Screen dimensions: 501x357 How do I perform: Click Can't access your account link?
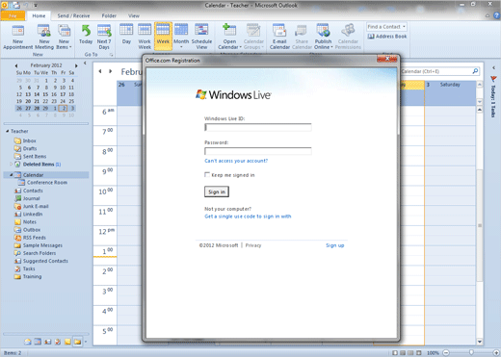[x=236, y=161]
